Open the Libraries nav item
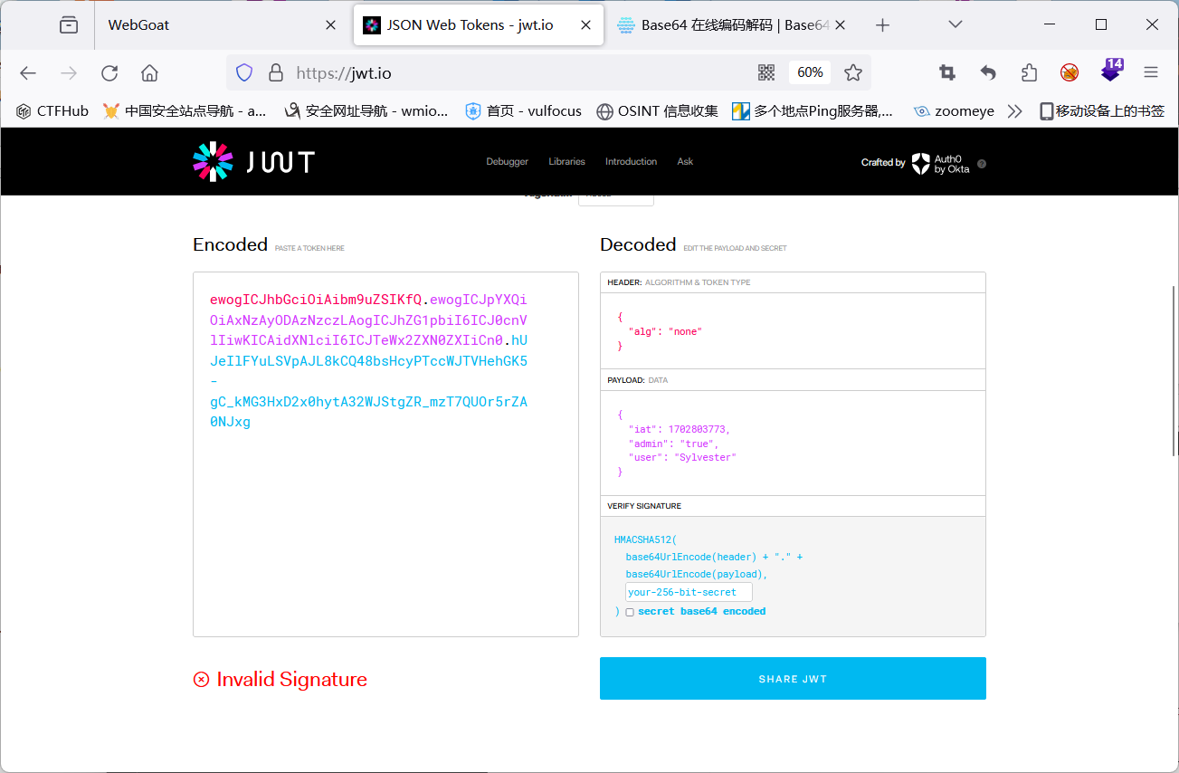 click(566, 162)
